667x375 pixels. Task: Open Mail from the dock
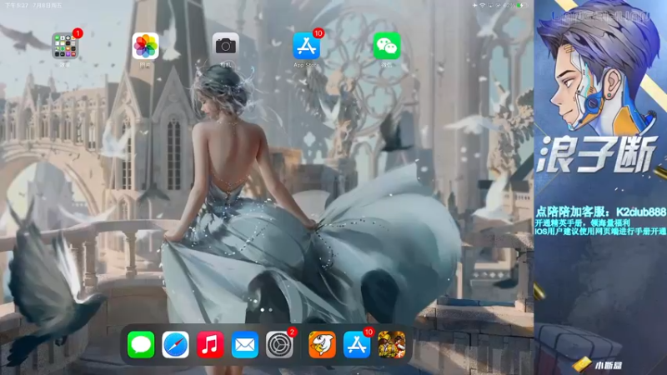(x=244, y=345)
